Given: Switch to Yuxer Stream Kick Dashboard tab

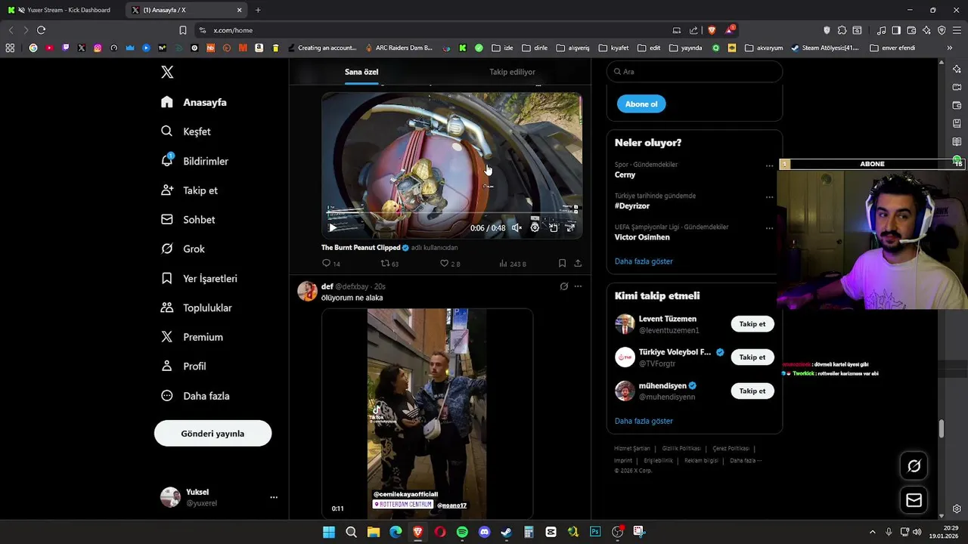Looking at the screenshot, I should [64, 10].
